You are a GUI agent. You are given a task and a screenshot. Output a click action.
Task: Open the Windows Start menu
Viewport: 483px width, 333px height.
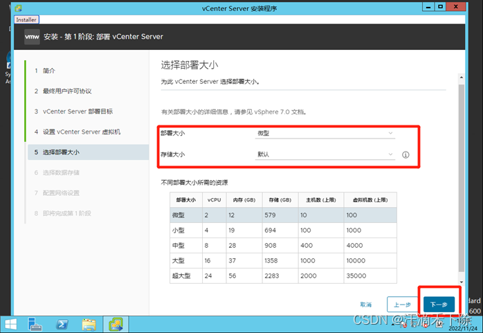pyautogui.click(x=11, y=324)
